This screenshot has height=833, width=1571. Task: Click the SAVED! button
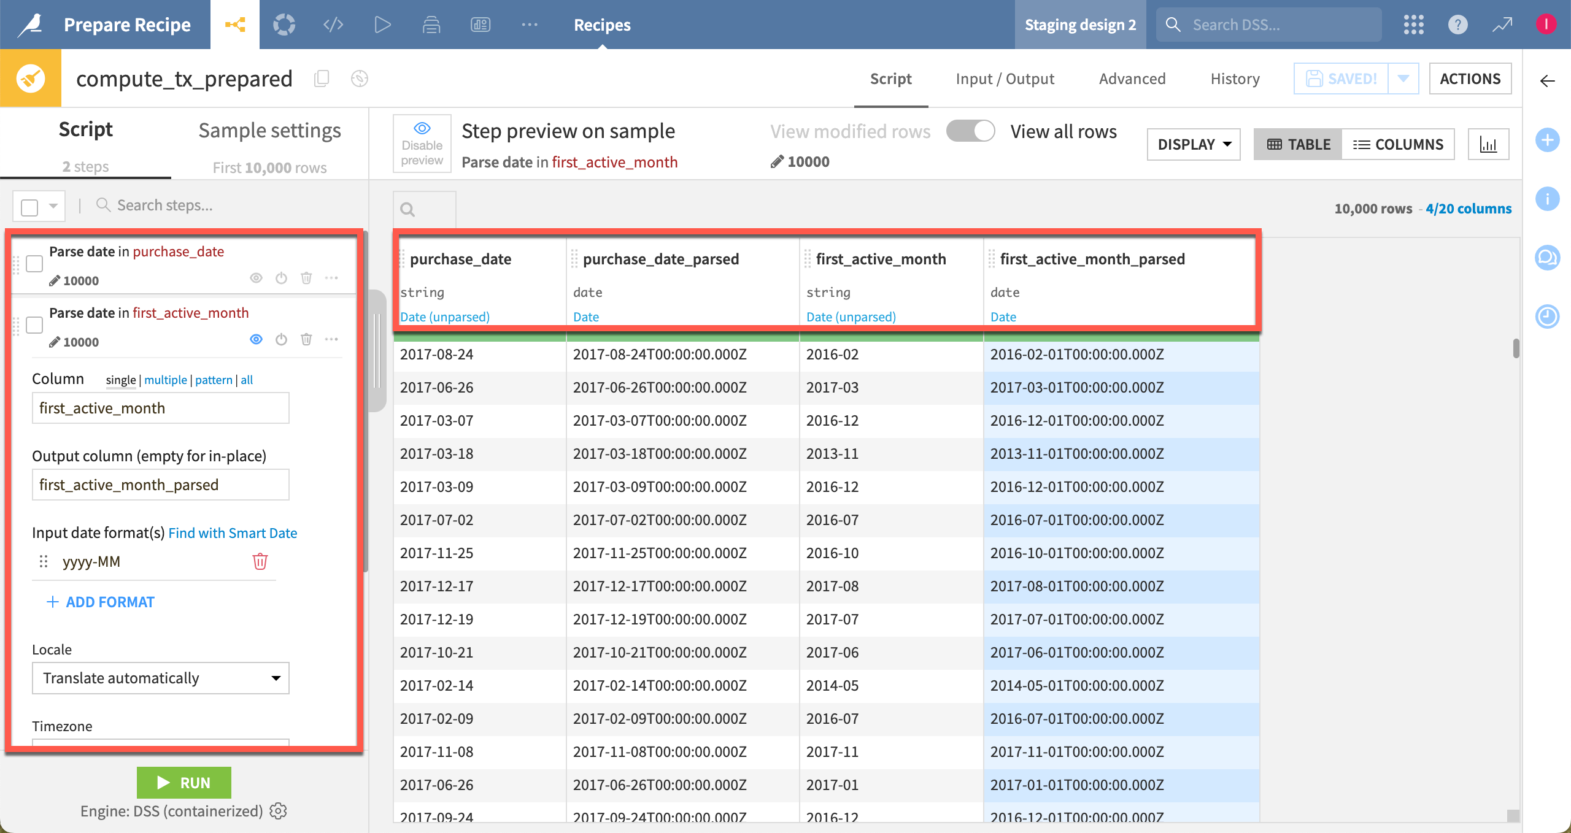[x=1341, y=79]
